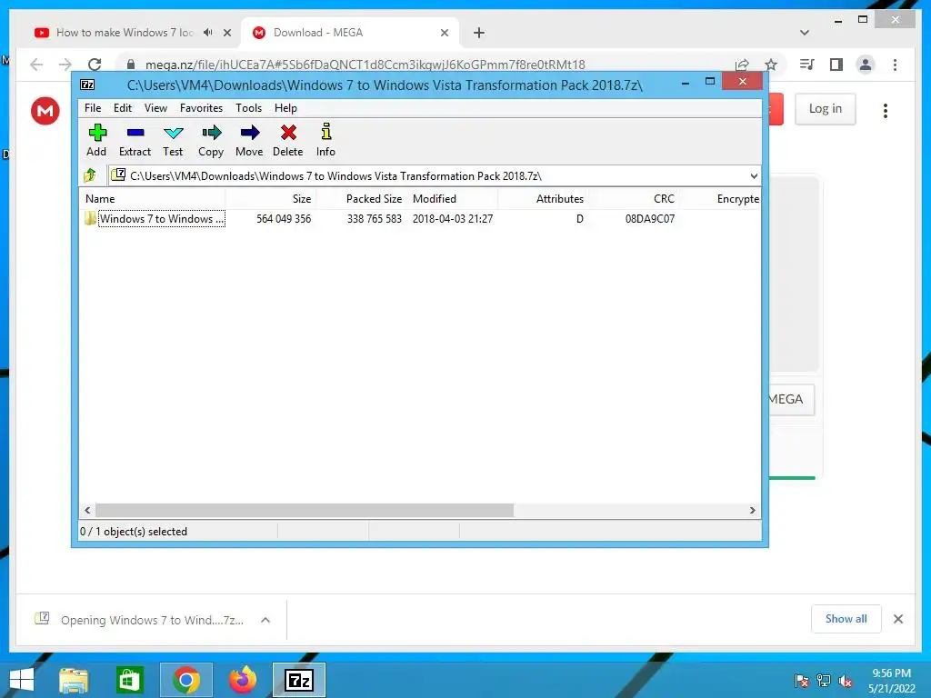Open Firefox from taskbar
The width and height of the screenshot is (931, 698).
pos(243,680)
